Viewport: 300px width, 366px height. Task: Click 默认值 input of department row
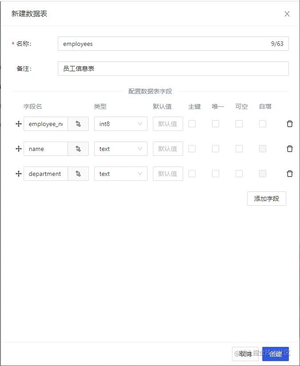pos(168,174)
